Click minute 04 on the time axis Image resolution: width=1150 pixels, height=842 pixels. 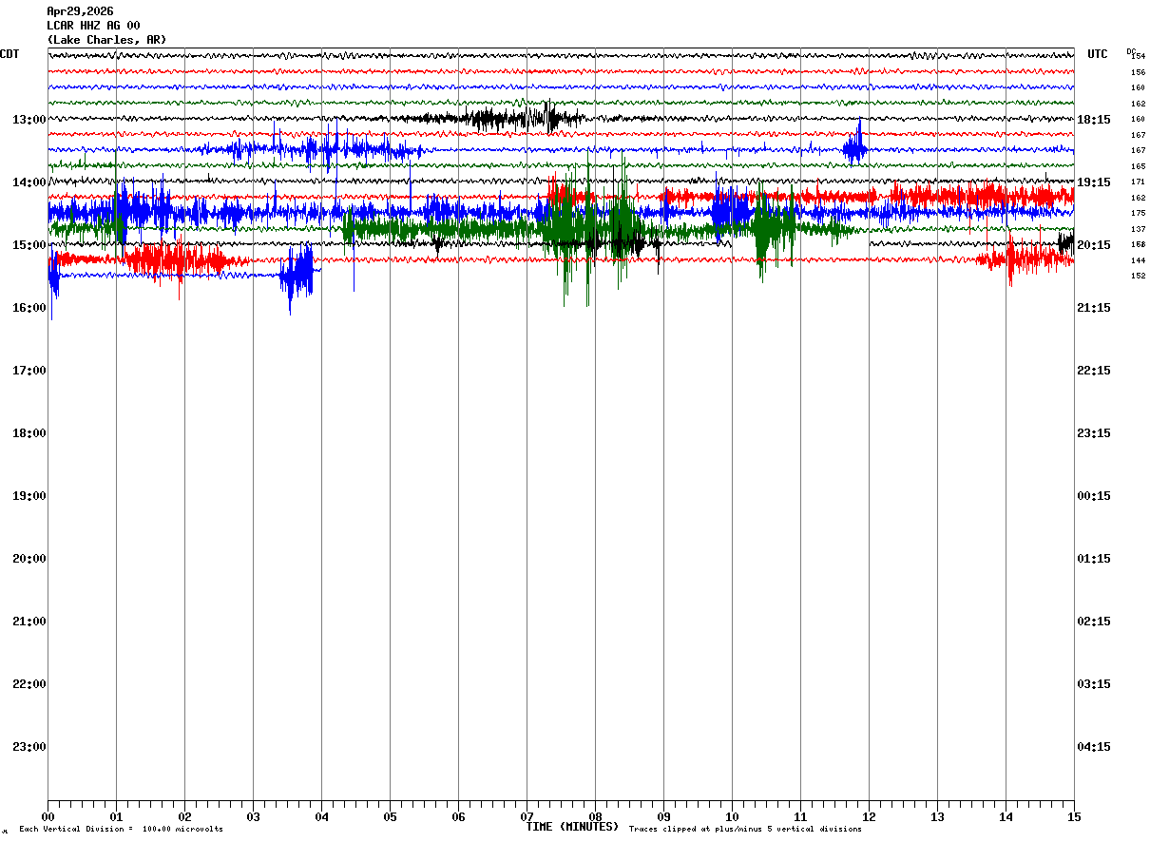[321, 817]
